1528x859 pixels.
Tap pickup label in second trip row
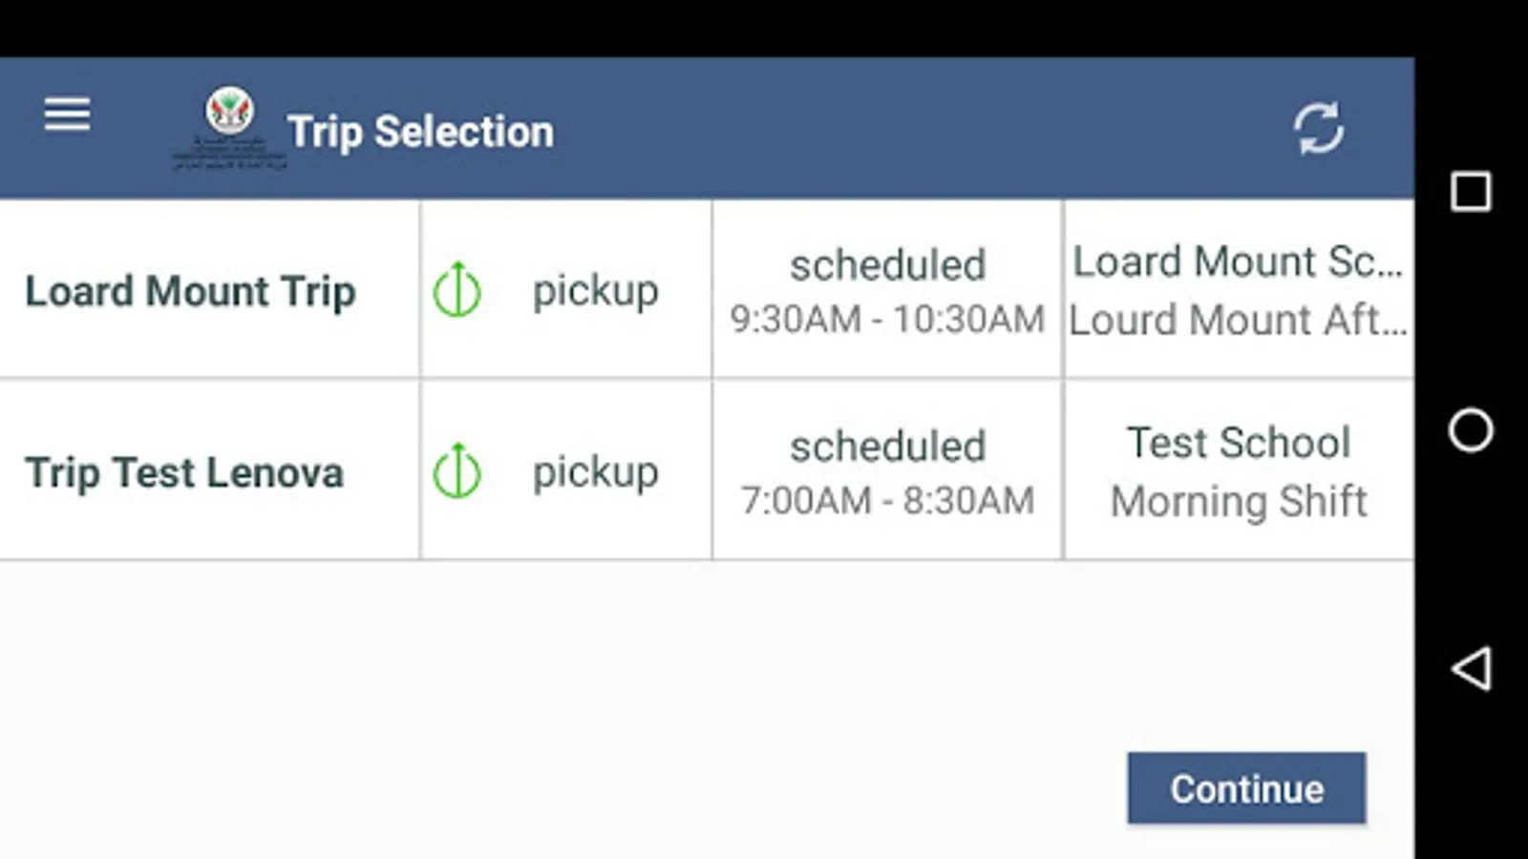coord(595,471)
